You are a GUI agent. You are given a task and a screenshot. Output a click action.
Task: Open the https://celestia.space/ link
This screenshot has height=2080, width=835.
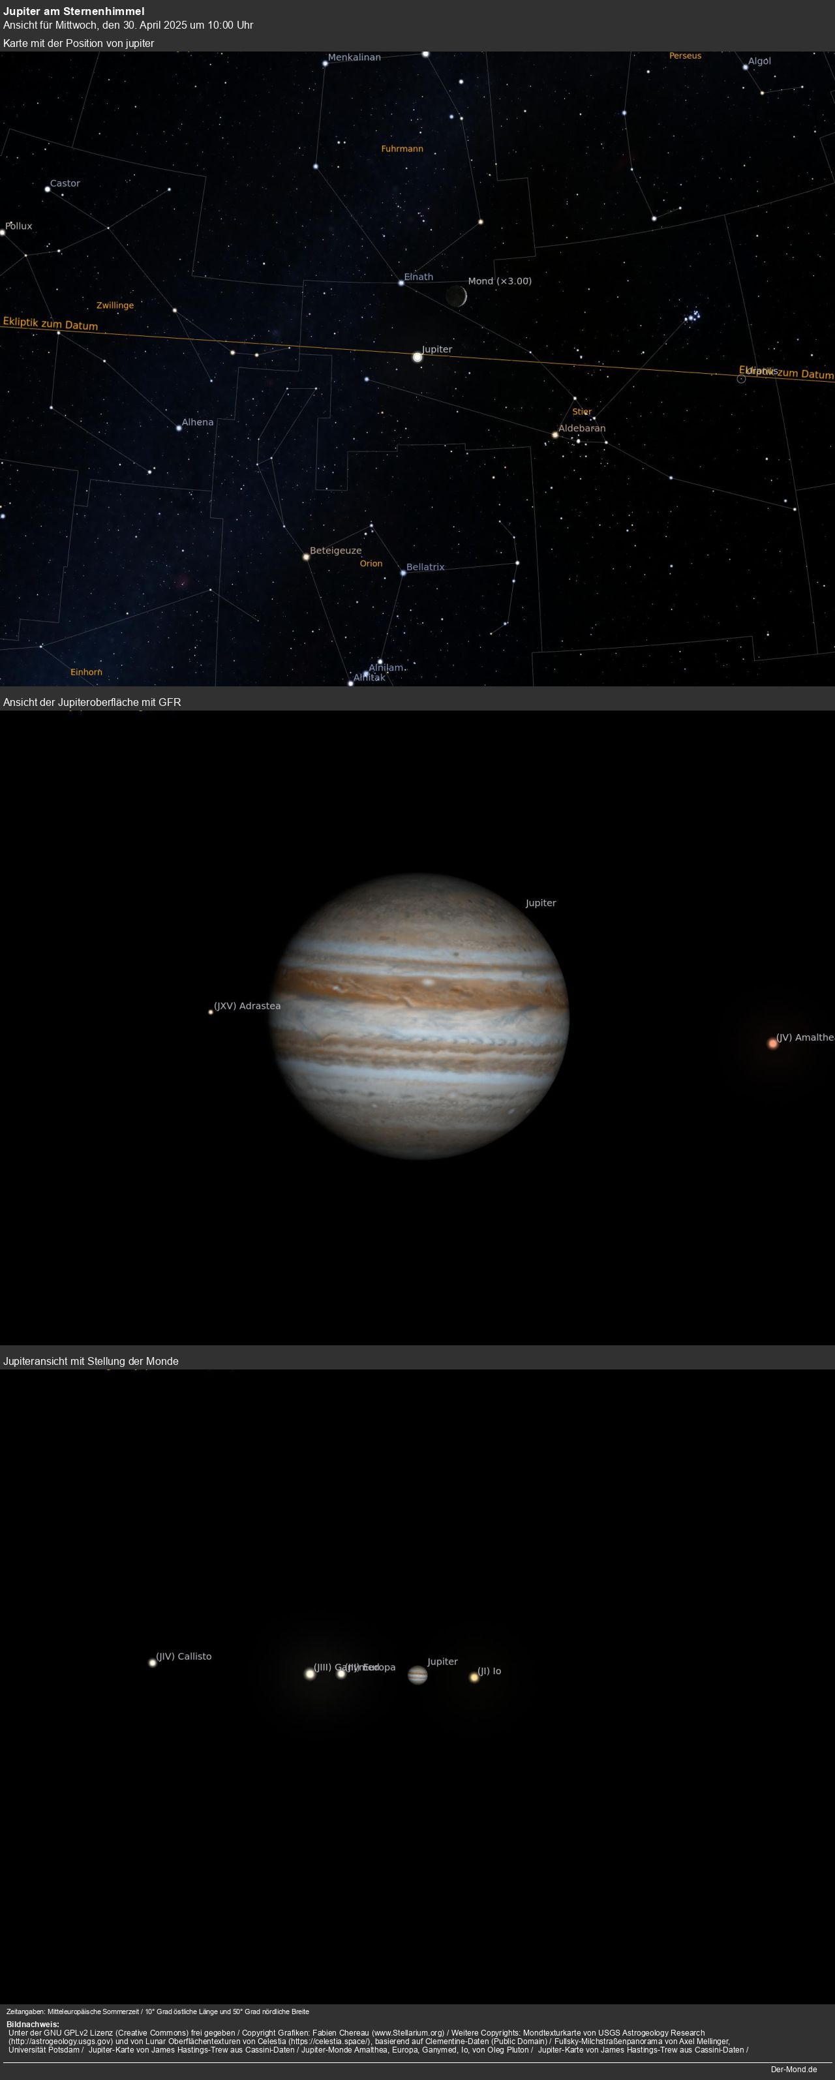coord(328,2042)
